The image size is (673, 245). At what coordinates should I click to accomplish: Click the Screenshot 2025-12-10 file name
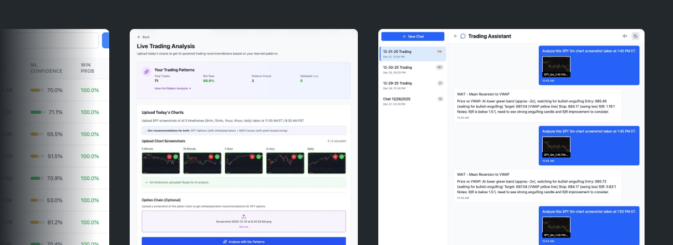pos(243,222)
